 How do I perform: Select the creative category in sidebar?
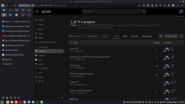[42, 55]
